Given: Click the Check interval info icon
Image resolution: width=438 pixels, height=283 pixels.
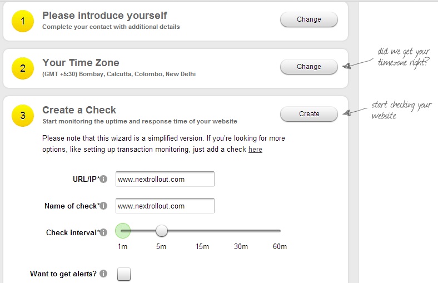Looking at the screenshot, I should [x=103, y=232].
